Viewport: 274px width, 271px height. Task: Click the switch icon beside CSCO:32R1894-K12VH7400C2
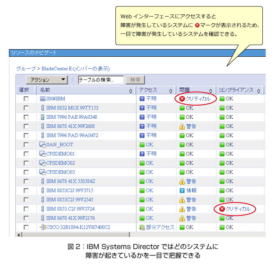(43, 227)
